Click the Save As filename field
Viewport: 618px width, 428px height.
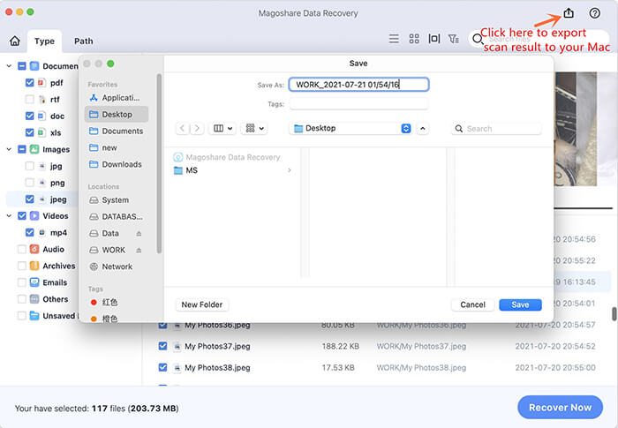pyautogui.click(x=358, y=85)
